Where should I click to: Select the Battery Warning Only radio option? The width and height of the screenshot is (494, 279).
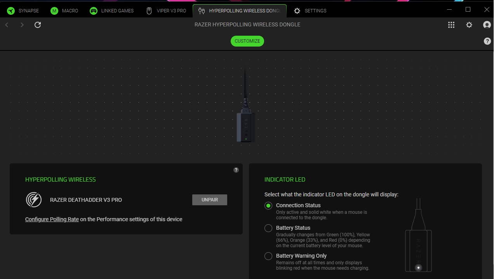pos(268,256)
